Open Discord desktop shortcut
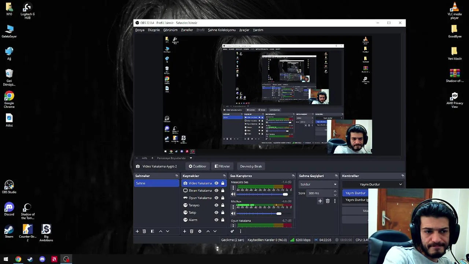469x264 pixels. 9,209
